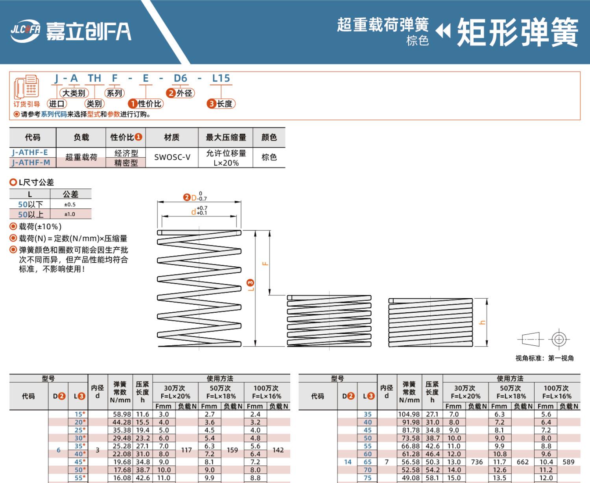Image resolution: width=590 pixels, height=483 pixels.
Task: Click the 视角标准：第一视角 caption
Action: click(545, 358)
